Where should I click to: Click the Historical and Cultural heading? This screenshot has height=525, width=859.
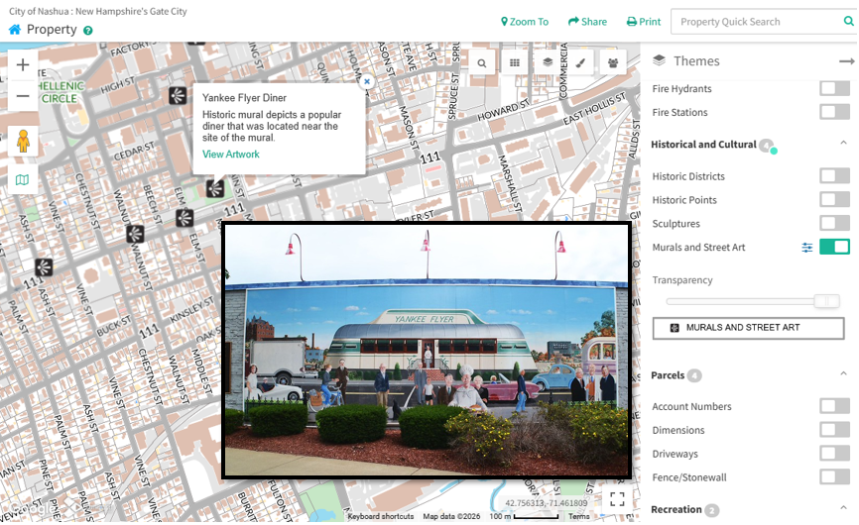coord(703,145)
